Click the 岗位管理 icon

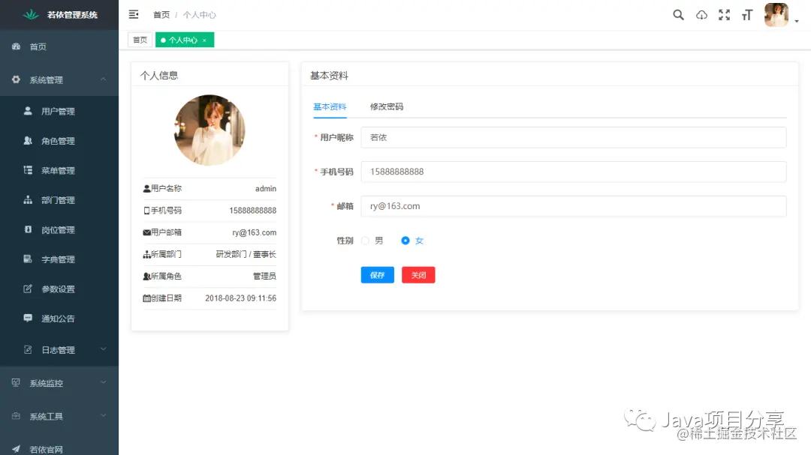click(x=28, y=229)
